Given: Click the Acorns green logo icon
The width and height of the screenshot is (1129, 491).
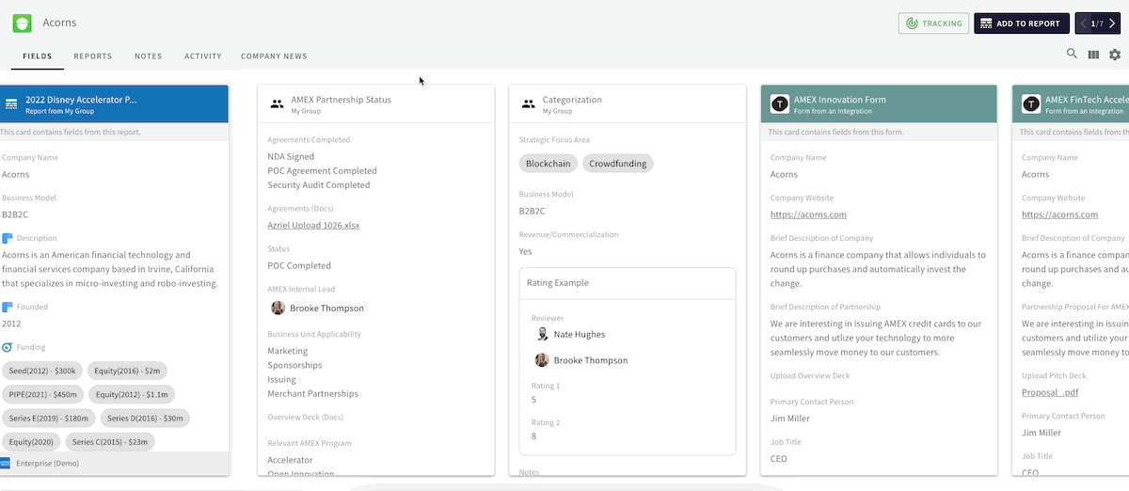Looking at the screenshot, I should 22,23.
